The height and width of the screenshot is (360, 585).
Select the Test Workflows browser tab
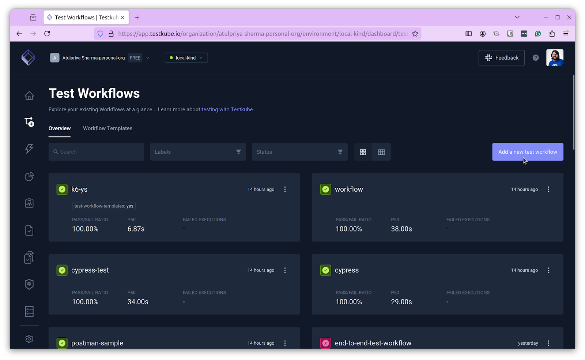point(86,18)
